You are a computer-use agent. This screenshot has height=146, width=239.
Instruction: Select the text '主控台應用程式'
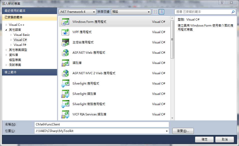(x=83, y=42)
